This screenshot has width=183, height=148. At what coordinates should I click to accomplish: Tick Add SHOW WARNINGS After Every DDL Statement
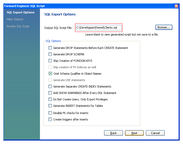click(50, 93)
